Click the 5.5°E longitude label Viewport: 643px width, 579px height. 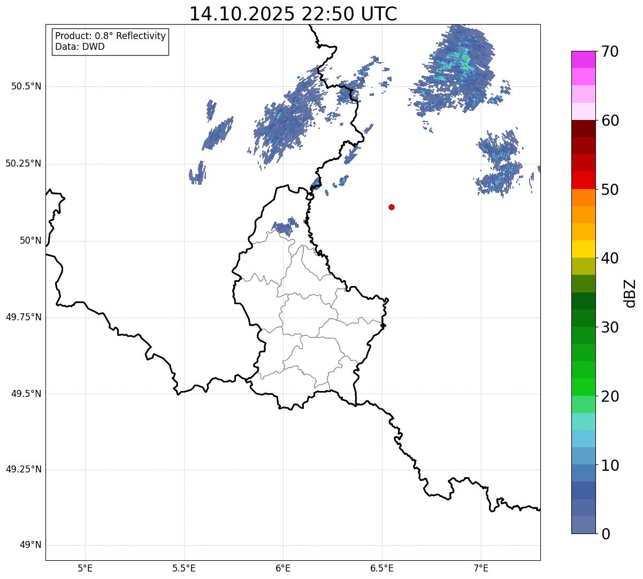(x=184, y=568)
